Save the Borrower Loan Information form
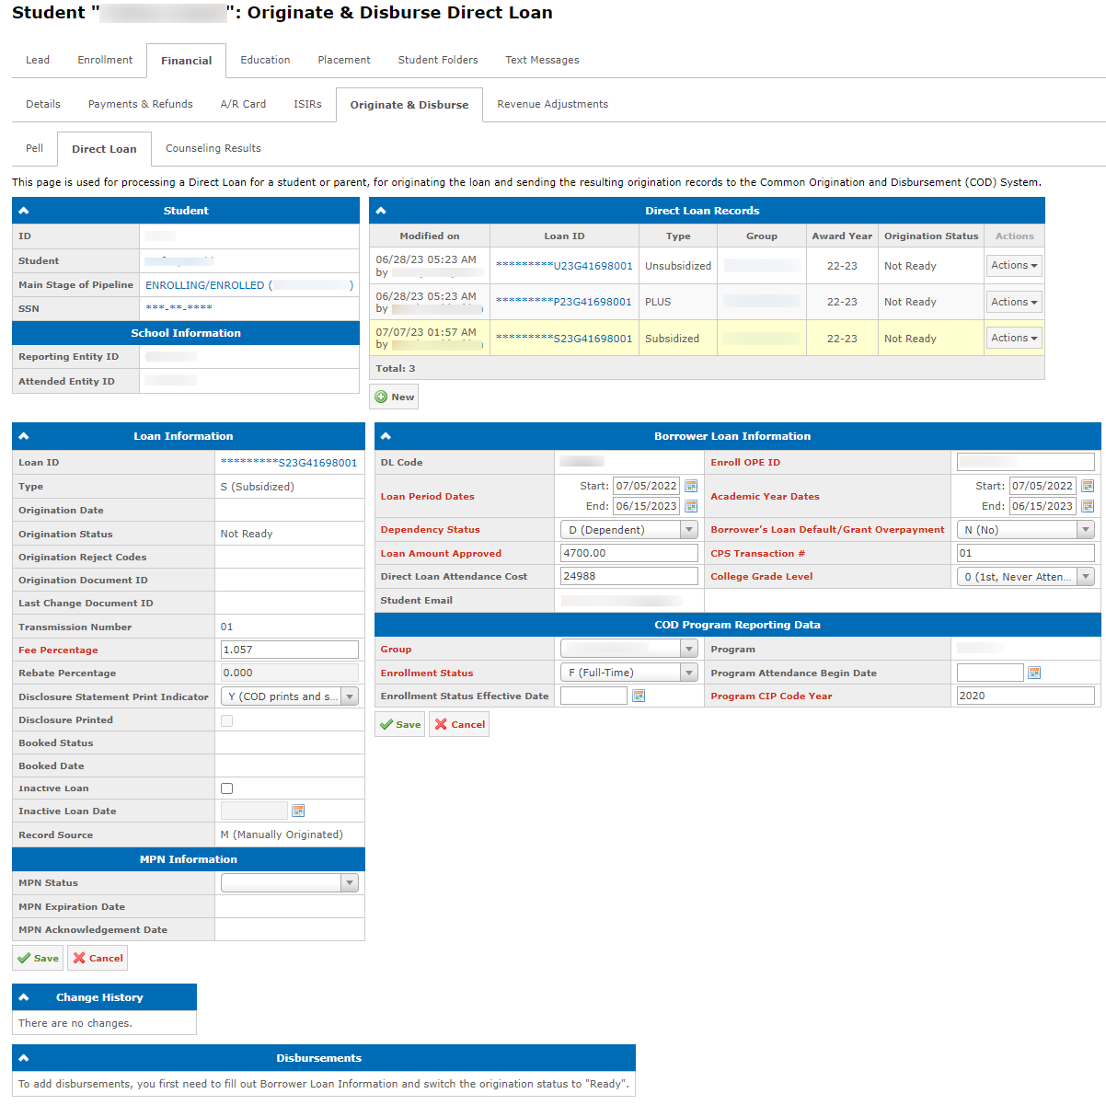 click(400, 724)
